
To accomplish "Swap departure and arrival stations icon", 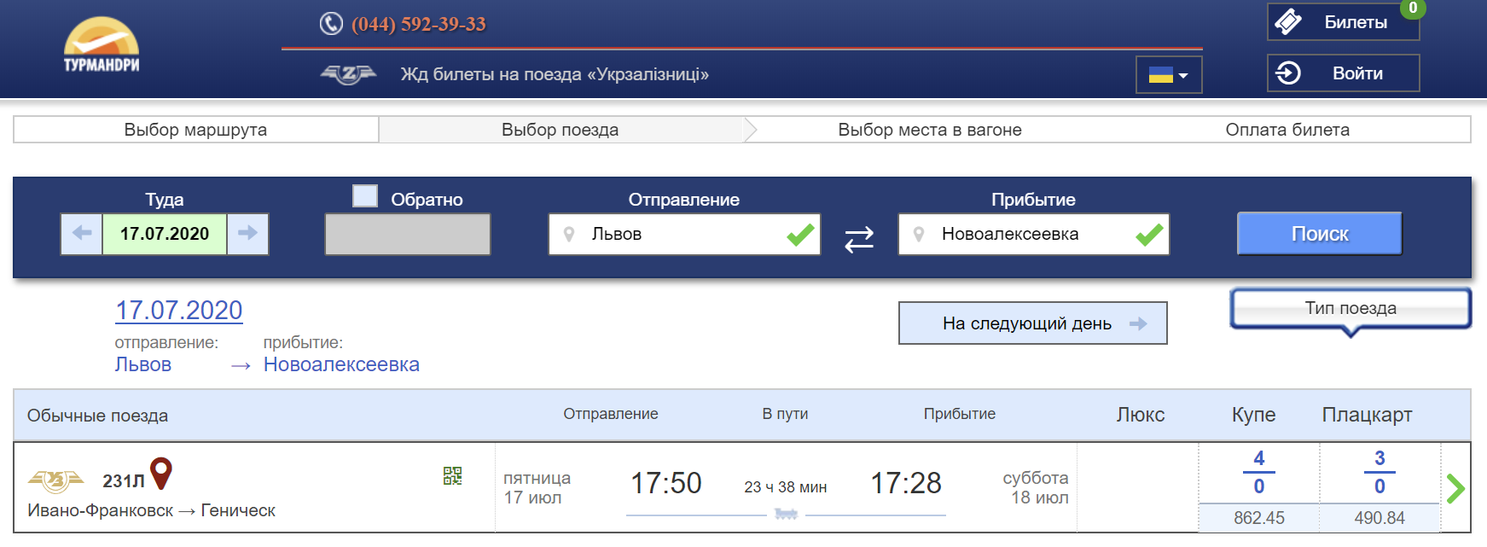I will coord(859,239).
